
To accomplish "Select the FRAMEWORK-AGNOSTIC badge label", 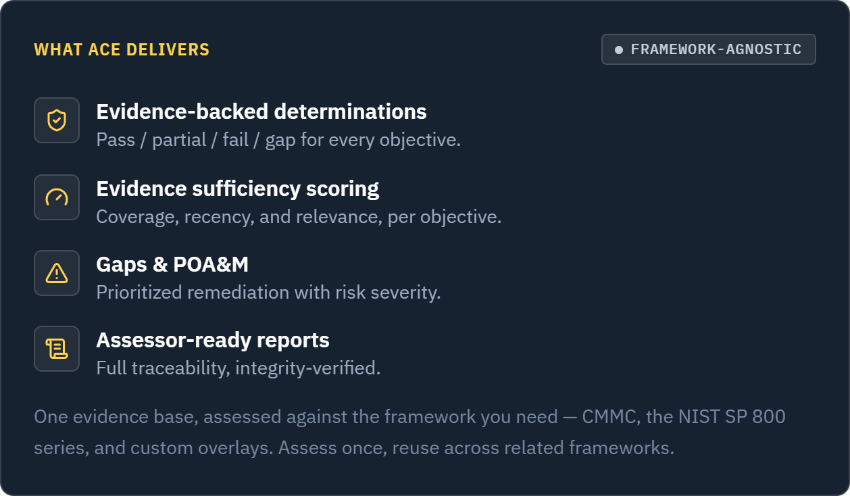I will coord(716,49).
